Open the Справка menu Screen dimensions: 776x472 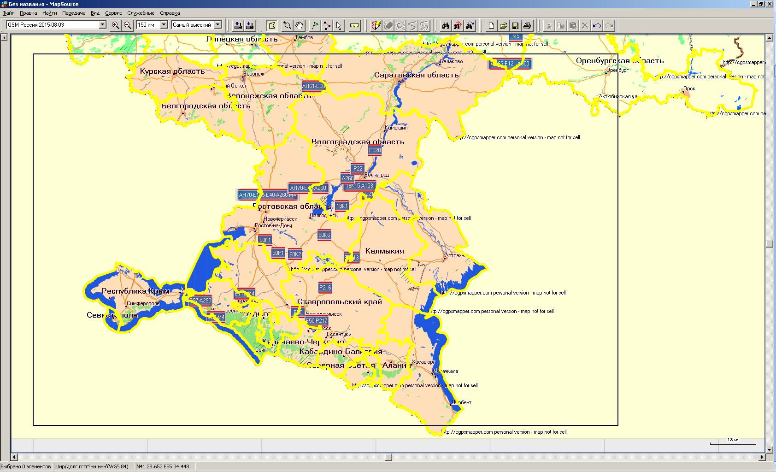coord(170,13)
